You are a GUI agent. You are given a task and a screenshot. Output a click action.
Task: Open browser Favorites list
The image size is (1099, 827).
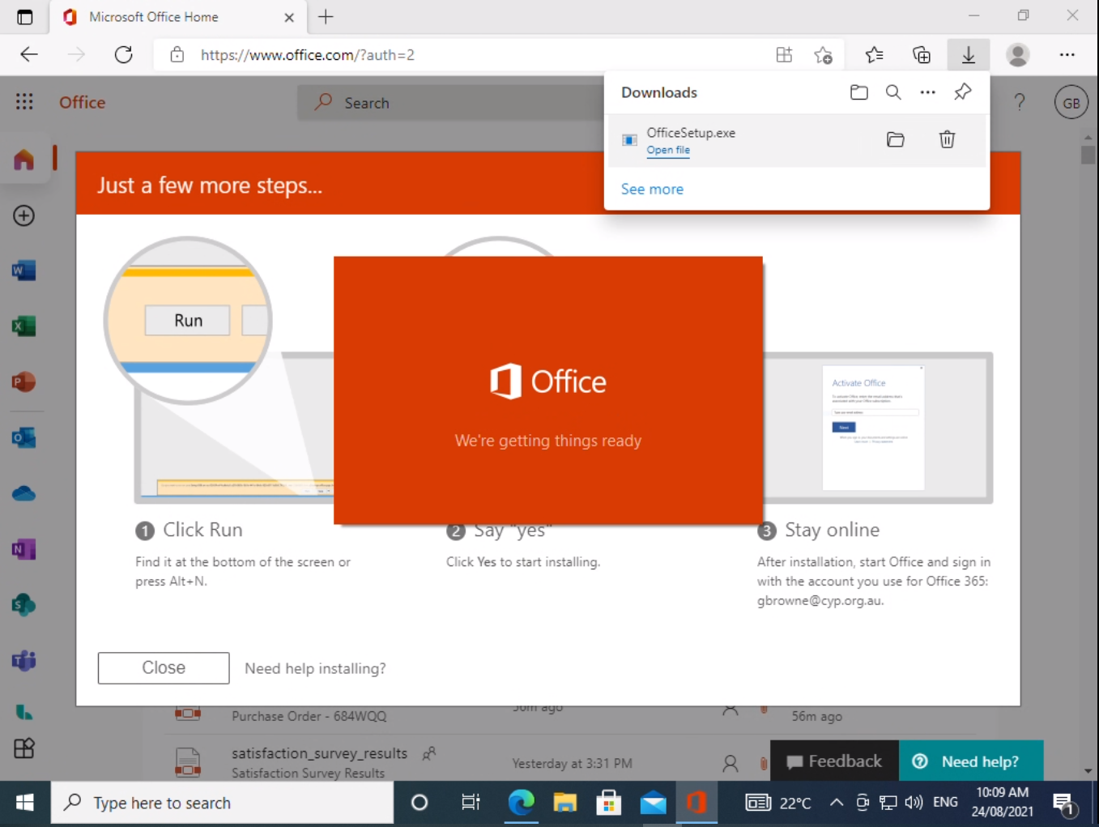(x=874, y=55)
